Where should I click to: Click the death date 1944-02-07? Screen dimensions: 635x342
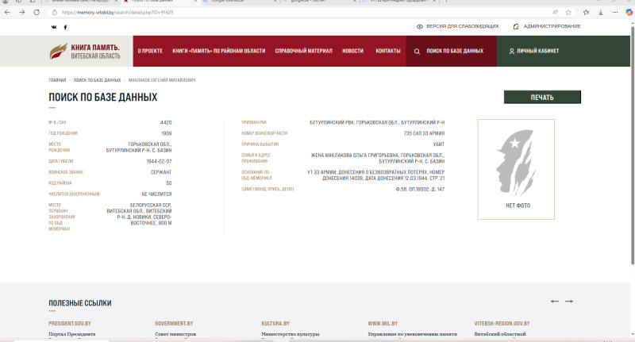[x=160, y=161]
